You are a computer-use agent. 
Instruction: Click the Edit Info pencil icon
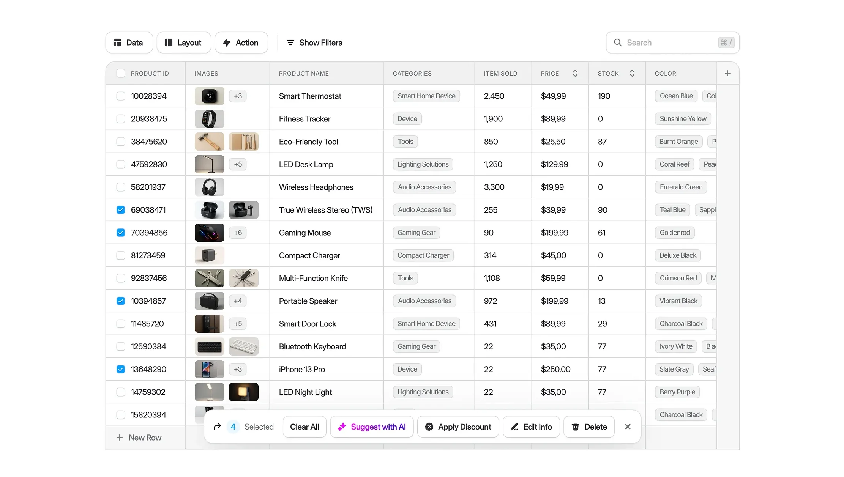pyautogui.click(x=514, y=427)
